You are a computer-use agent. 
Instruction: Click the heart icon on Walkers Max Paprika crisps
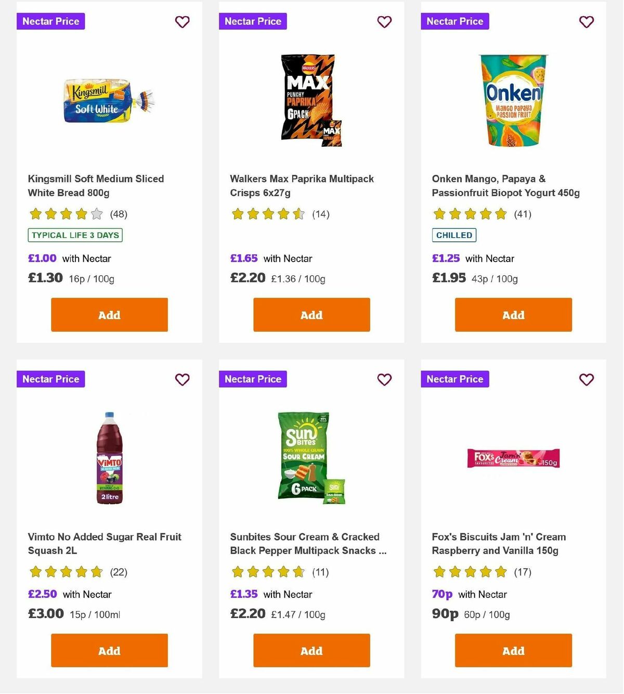[384, 22]
